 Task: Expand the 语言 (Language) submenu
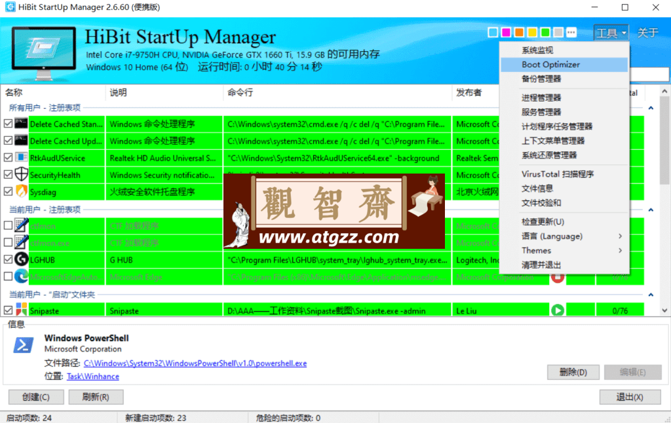pyautogui.click(x=564, y=236)
